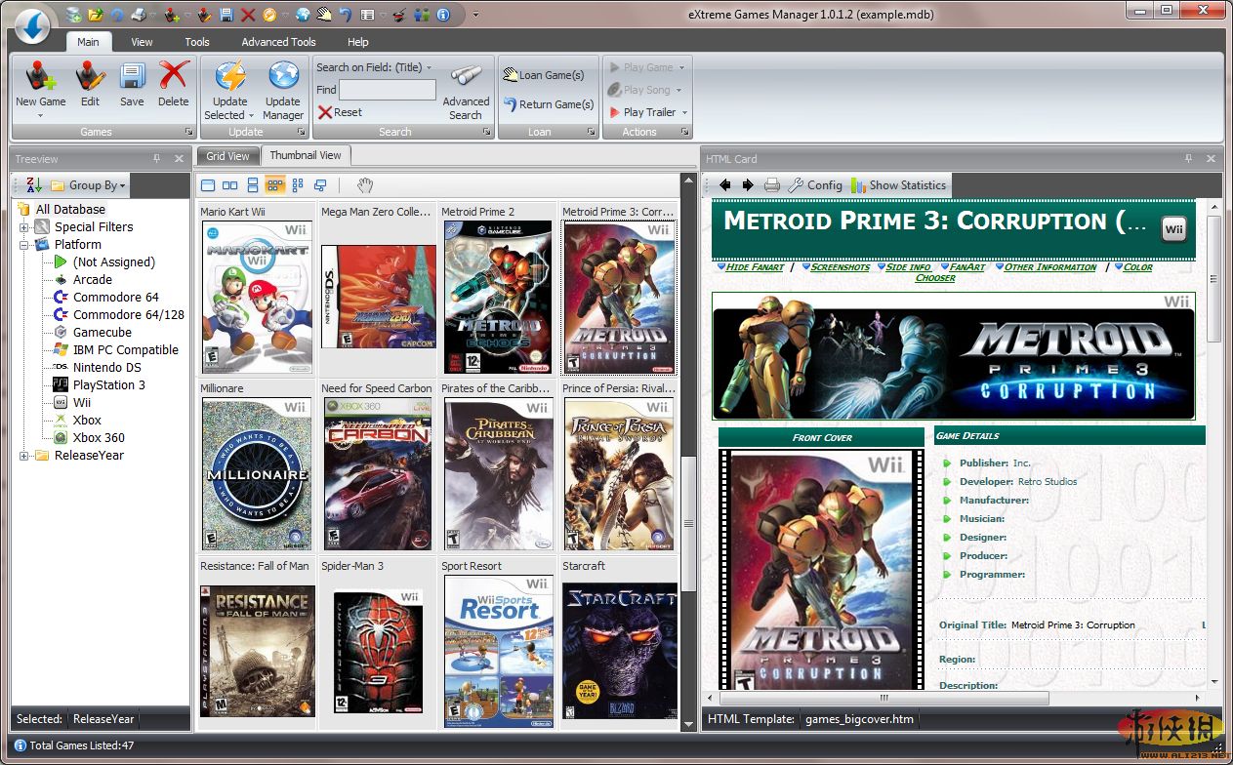Click quick-access blue info icon
1233x765 pixels.
442,15
